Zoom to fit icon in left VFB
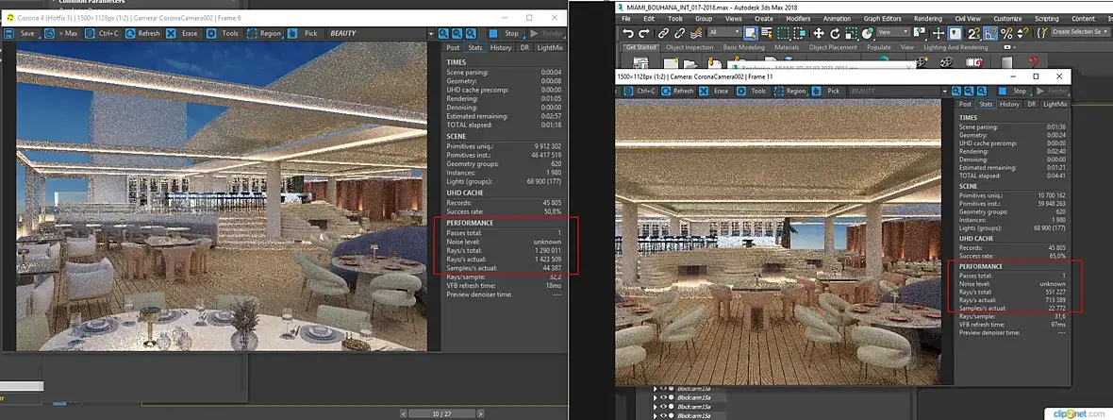This screenshot has width=1113, height=420. [x=469, y=33]
